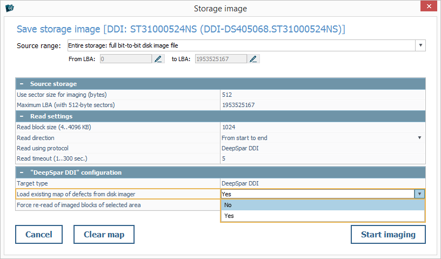This screenshot has height=259, width=441.
Task: Toggle the Load existing map dropdown arrow
Action: pos(419,194)
